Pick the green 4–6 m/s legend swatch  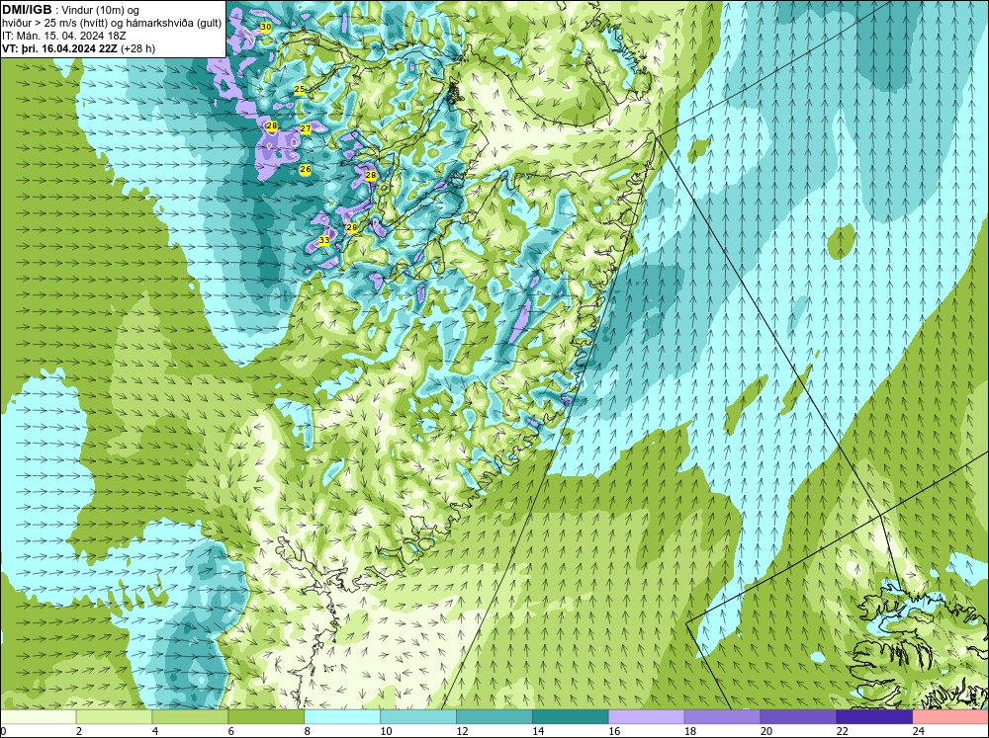pos(190,716)
